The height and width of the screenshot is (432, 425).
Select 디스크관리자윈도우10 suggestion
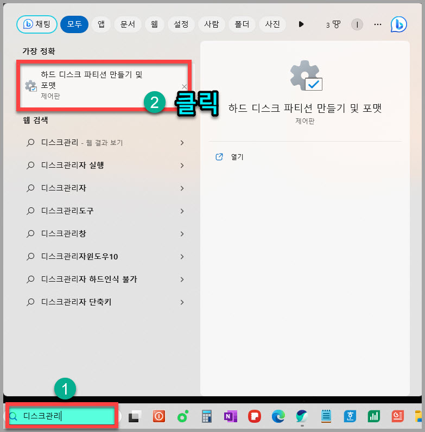80,257
